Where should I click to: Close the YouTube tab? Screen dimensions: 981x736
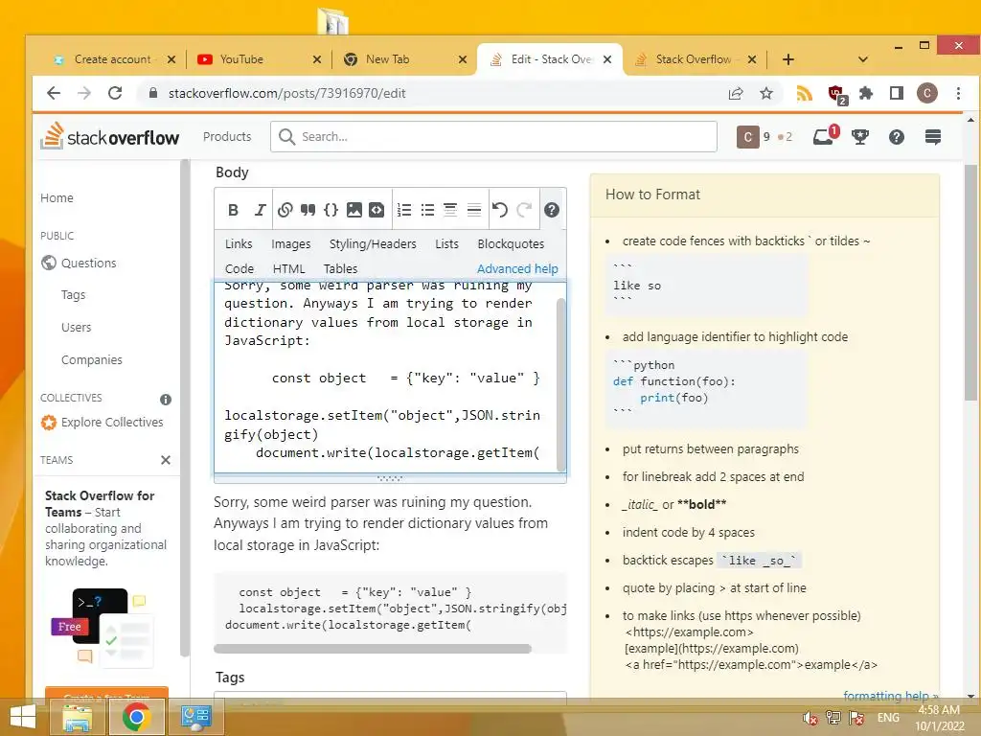pos(317,59)
